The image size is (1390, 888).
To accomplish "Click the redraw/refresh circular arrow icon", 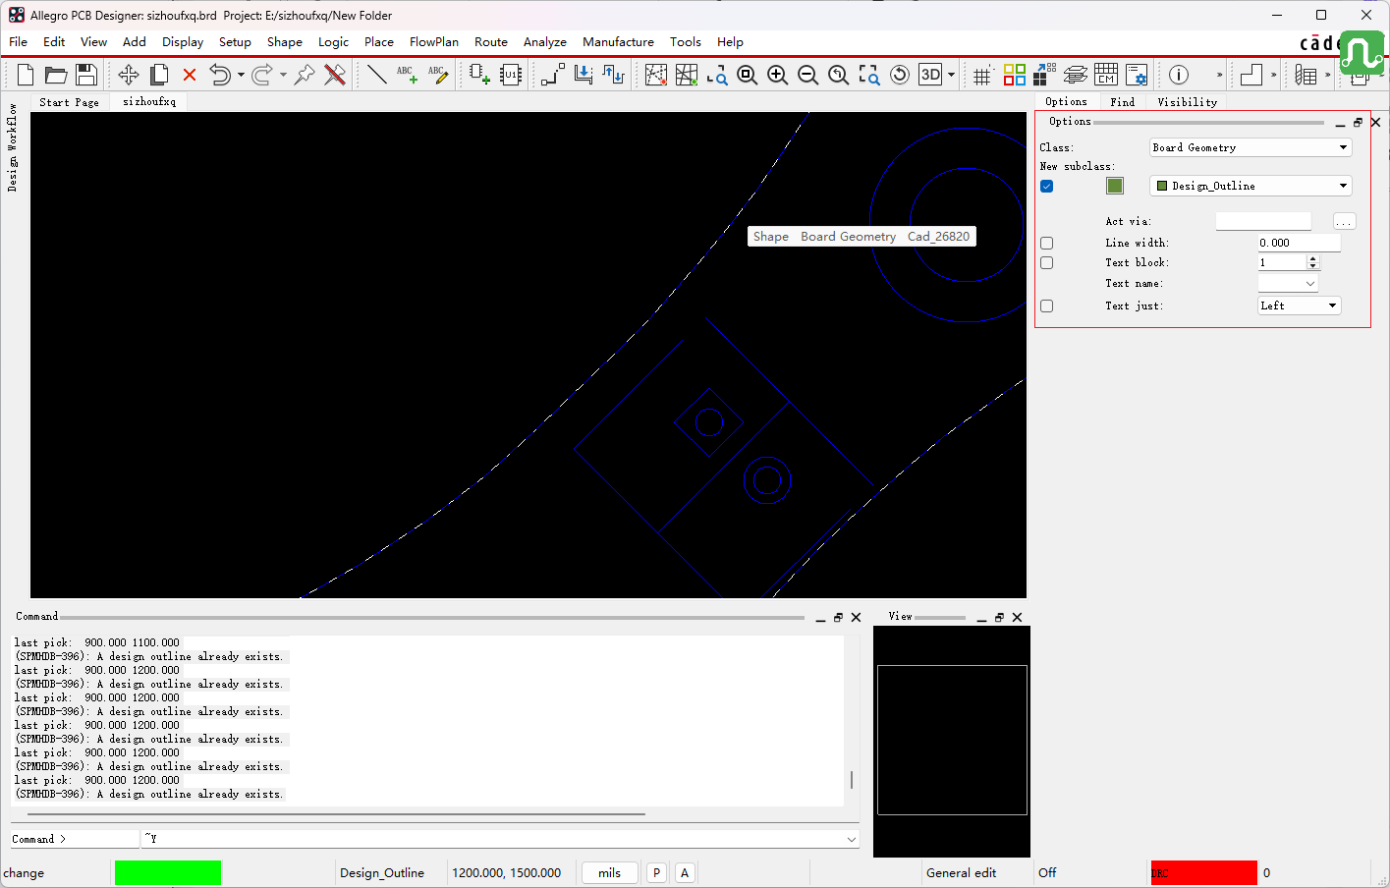I will (899, 75).
